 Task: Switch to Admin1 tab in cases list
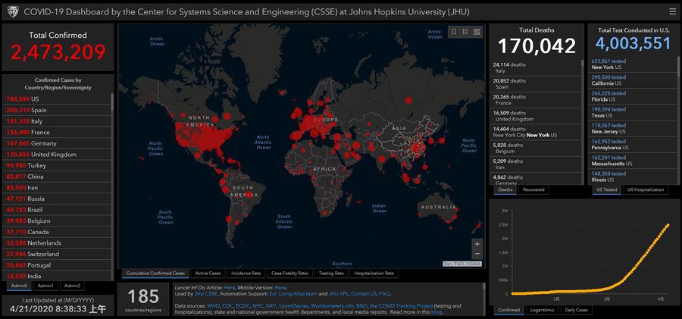tap(45, 286)
